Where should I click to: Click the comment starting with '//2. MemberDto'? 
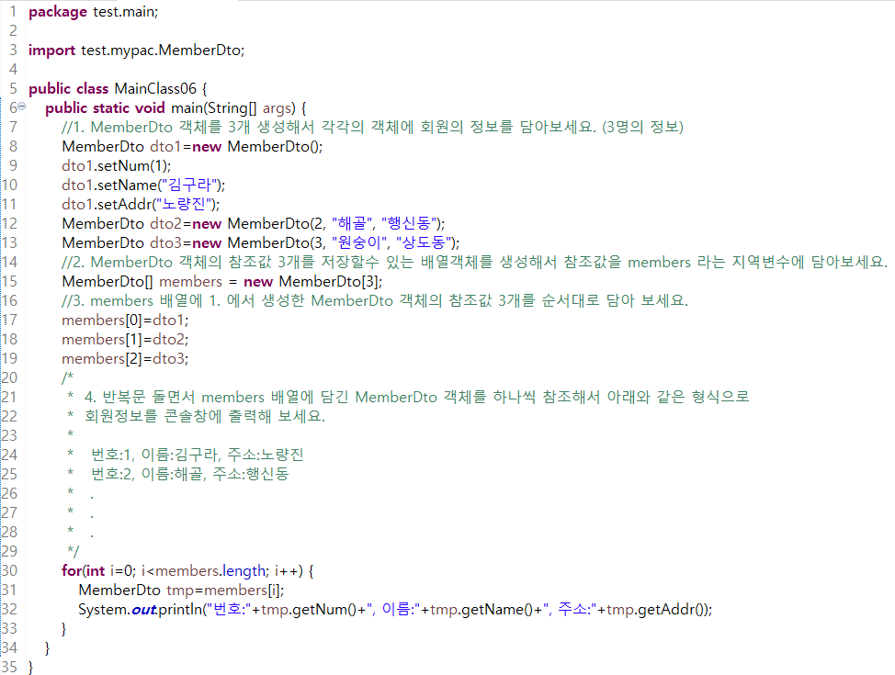[x=474, y=262]
